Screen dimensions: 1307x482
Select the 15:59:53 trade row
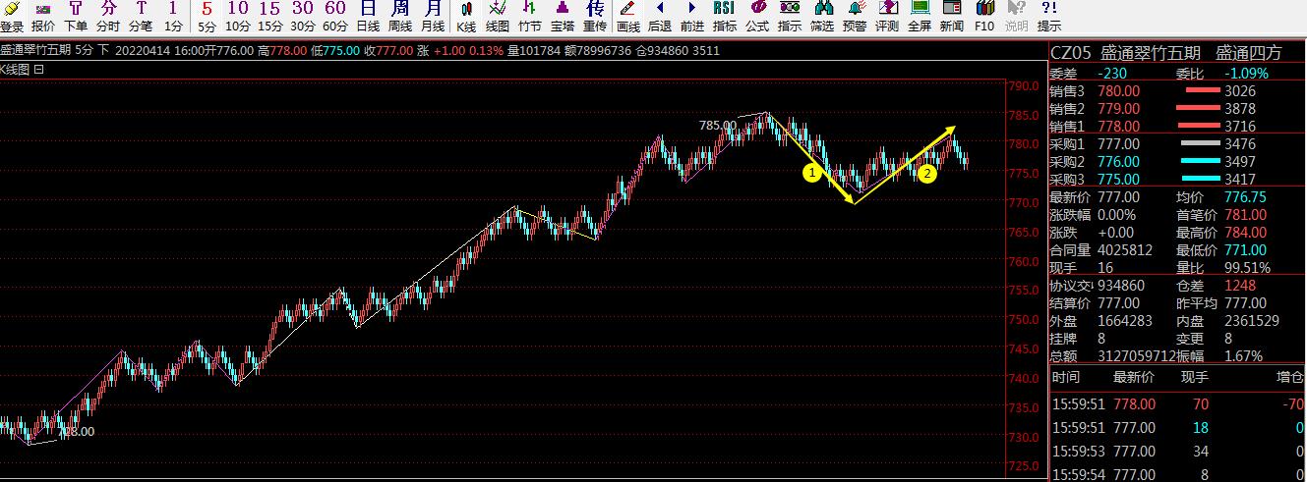(x=1178, y=452)
